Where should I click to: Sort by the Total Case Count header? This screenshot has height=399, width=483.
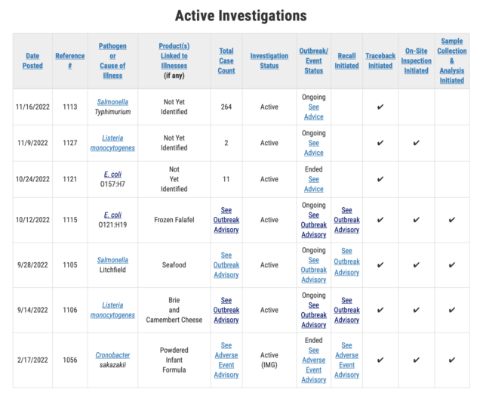(226, 60)
